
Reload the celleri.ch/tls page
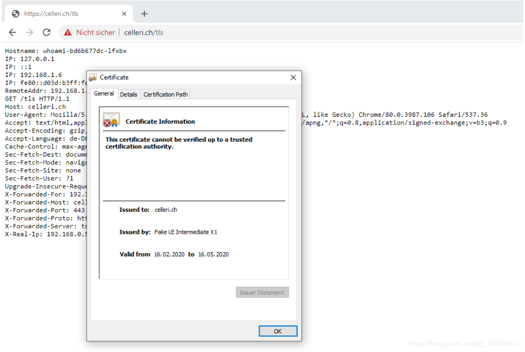47,32
